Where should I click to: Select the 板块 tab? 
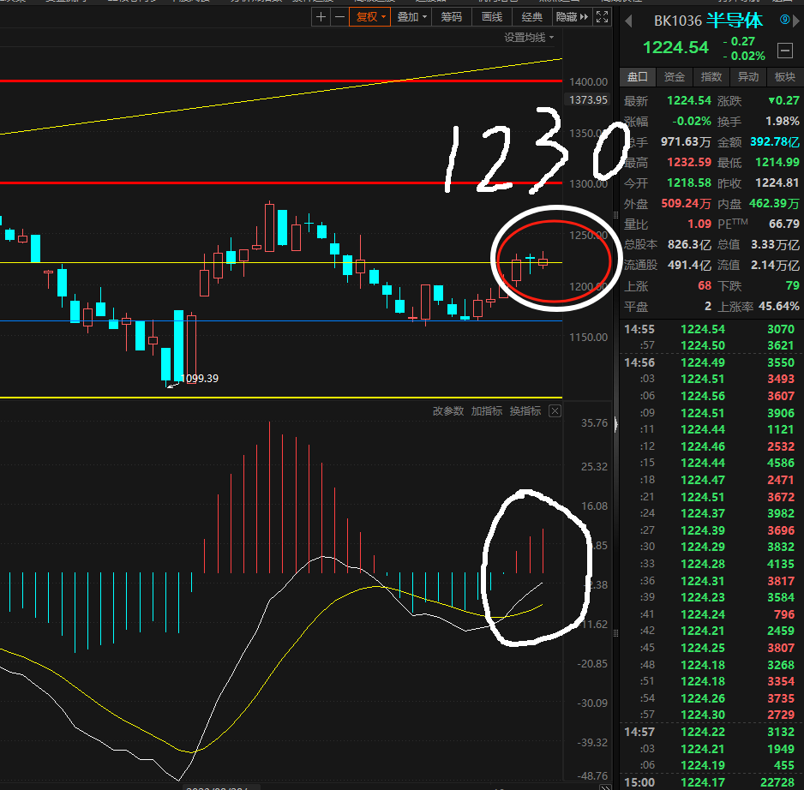coord(785,77)
